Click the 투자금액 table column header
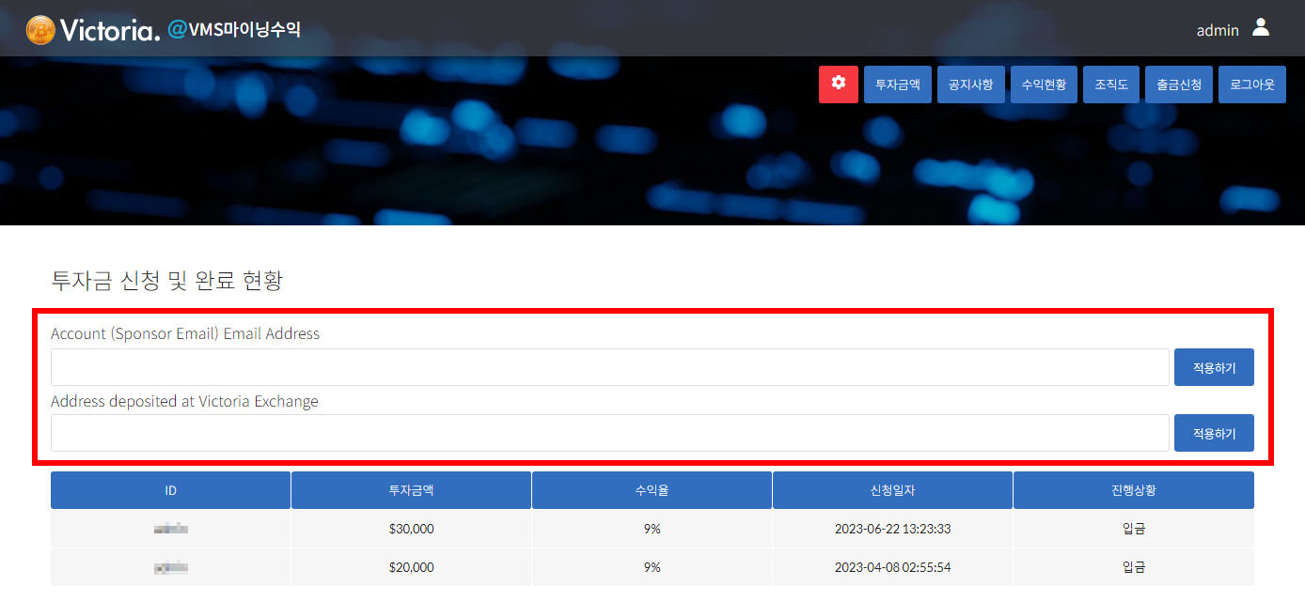Viewport: 1305px width, 601px height. [411, 490]
